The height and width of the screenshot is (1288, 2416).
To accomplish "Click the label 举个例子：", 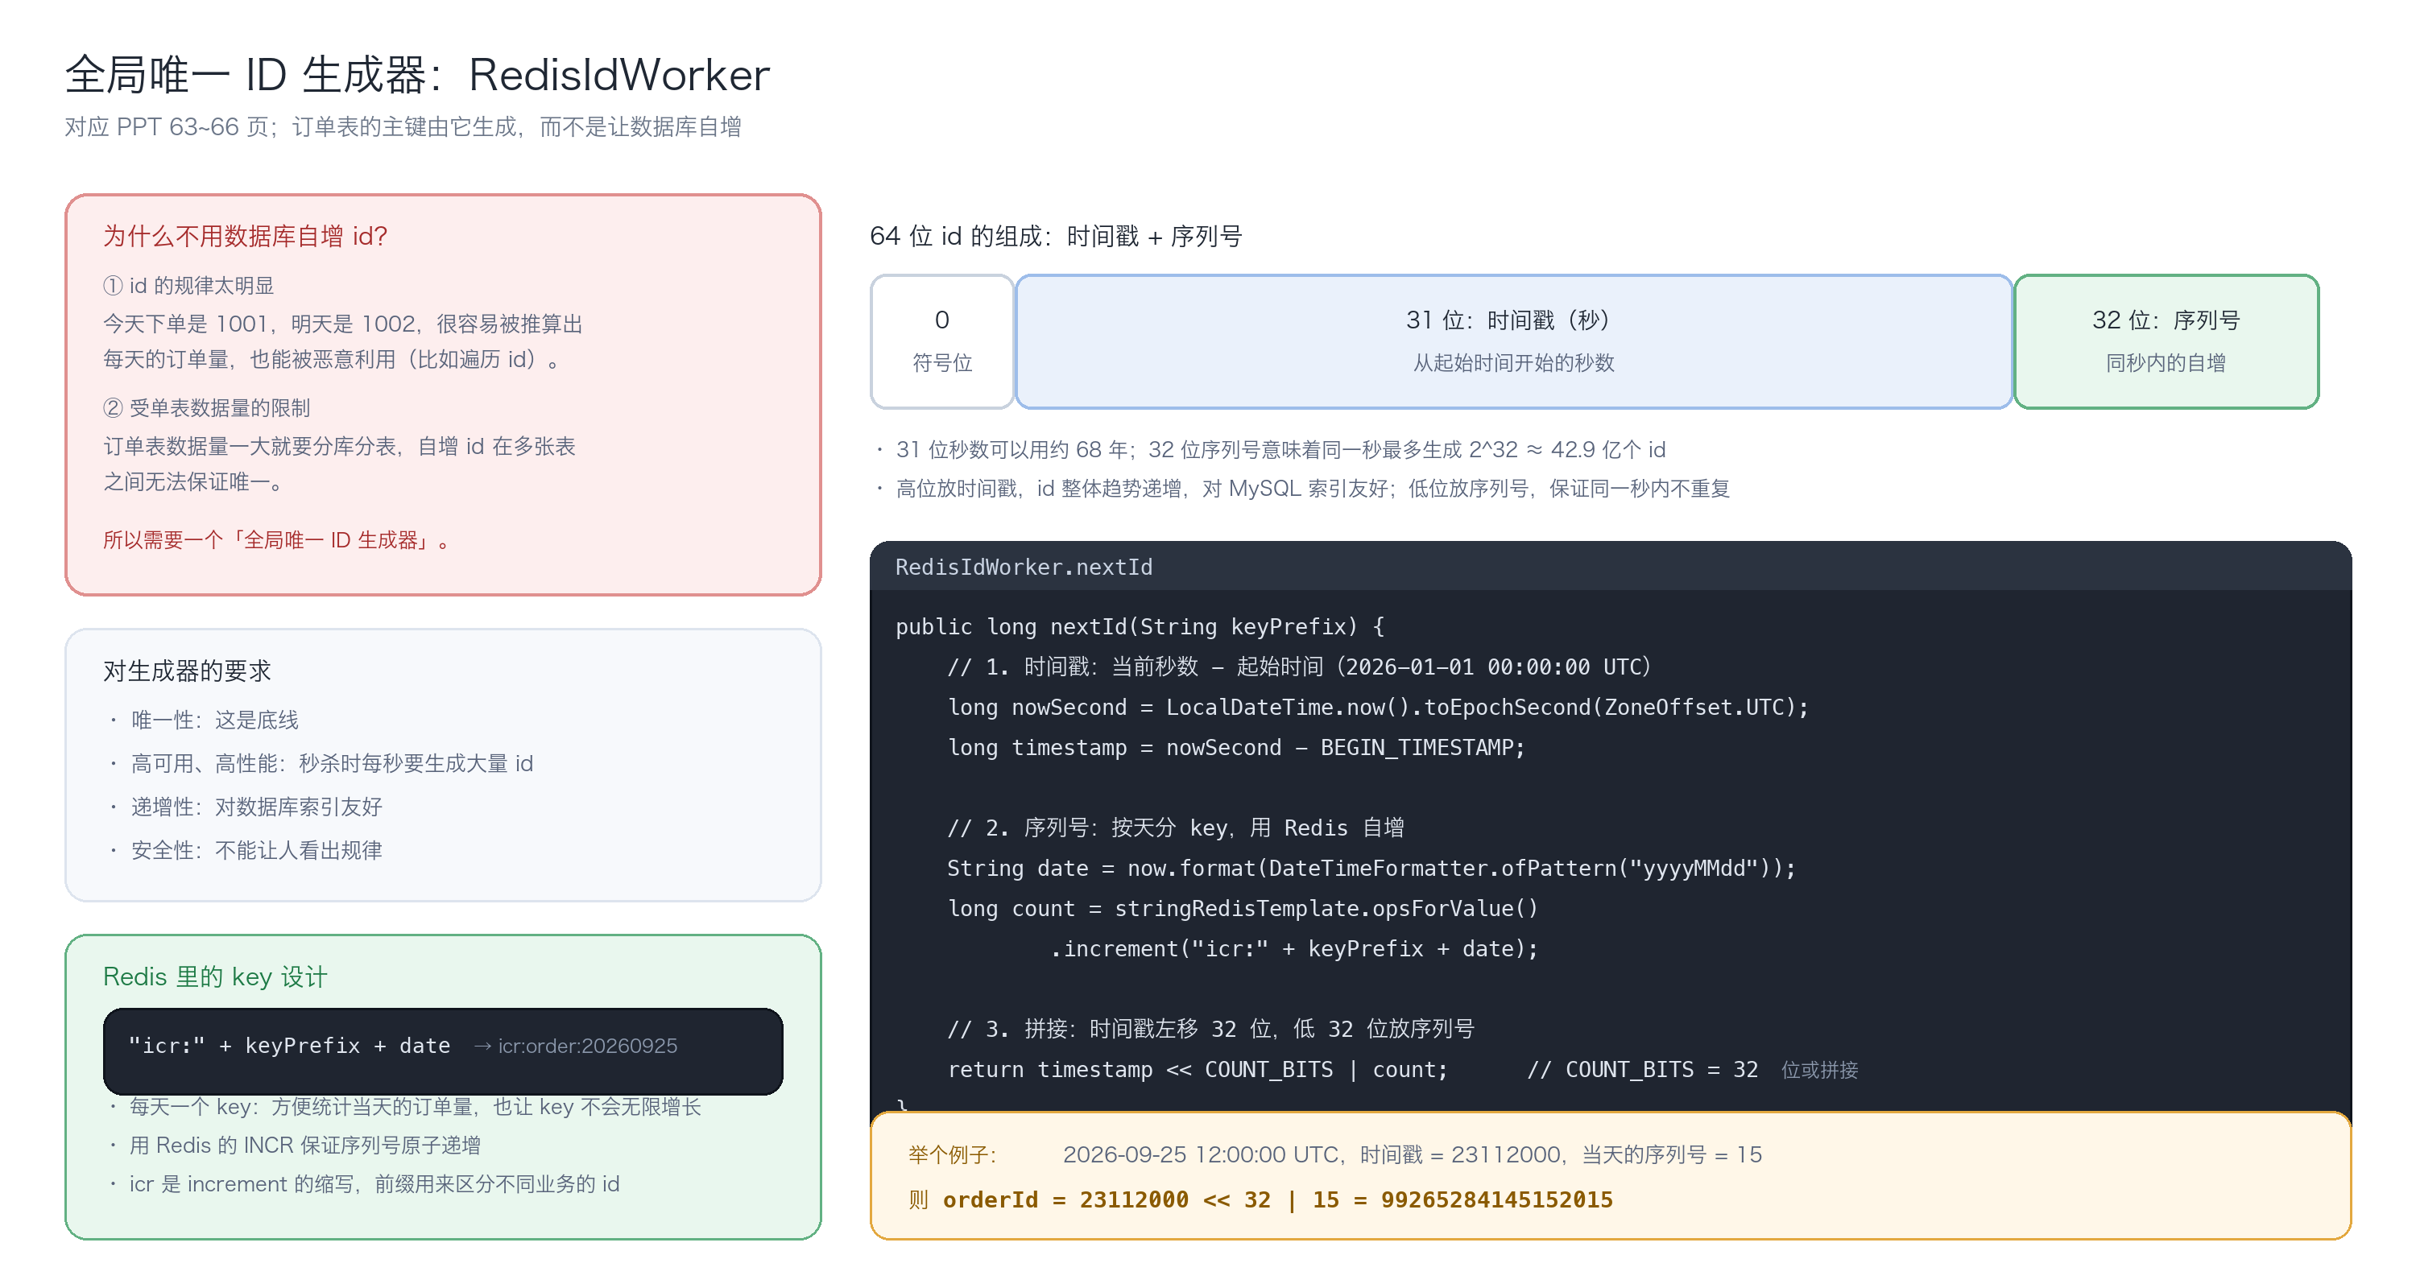I will (952, 1154).
